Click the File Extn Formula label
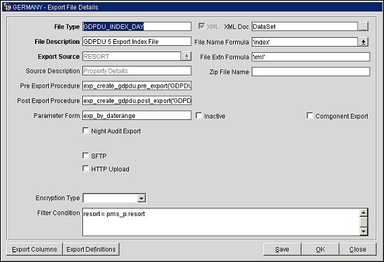384x262 pixels. coord(225,57)
